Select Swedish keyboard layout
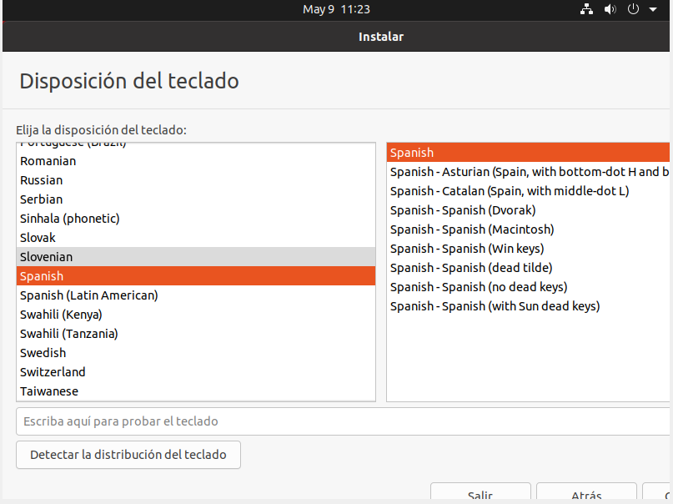This screenshot has width=673, height=504. pos(43,353)
